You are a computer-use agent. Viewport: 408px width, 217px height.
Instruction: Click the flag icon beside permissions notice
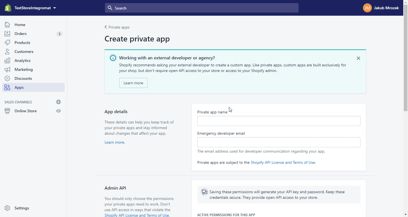click(205, 192)
